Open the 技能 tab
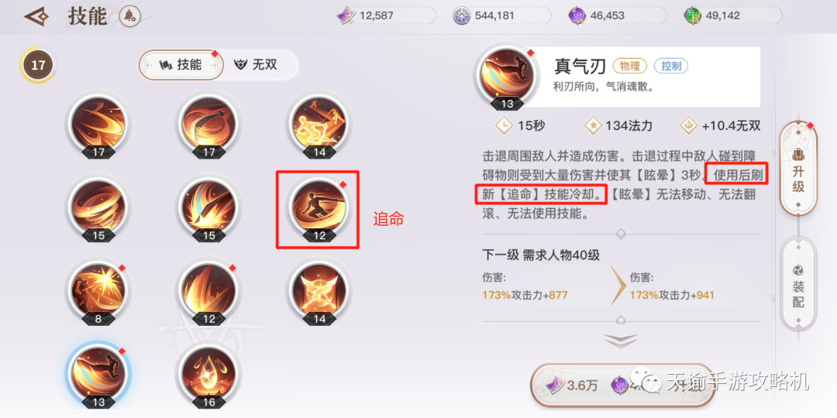 181,65
